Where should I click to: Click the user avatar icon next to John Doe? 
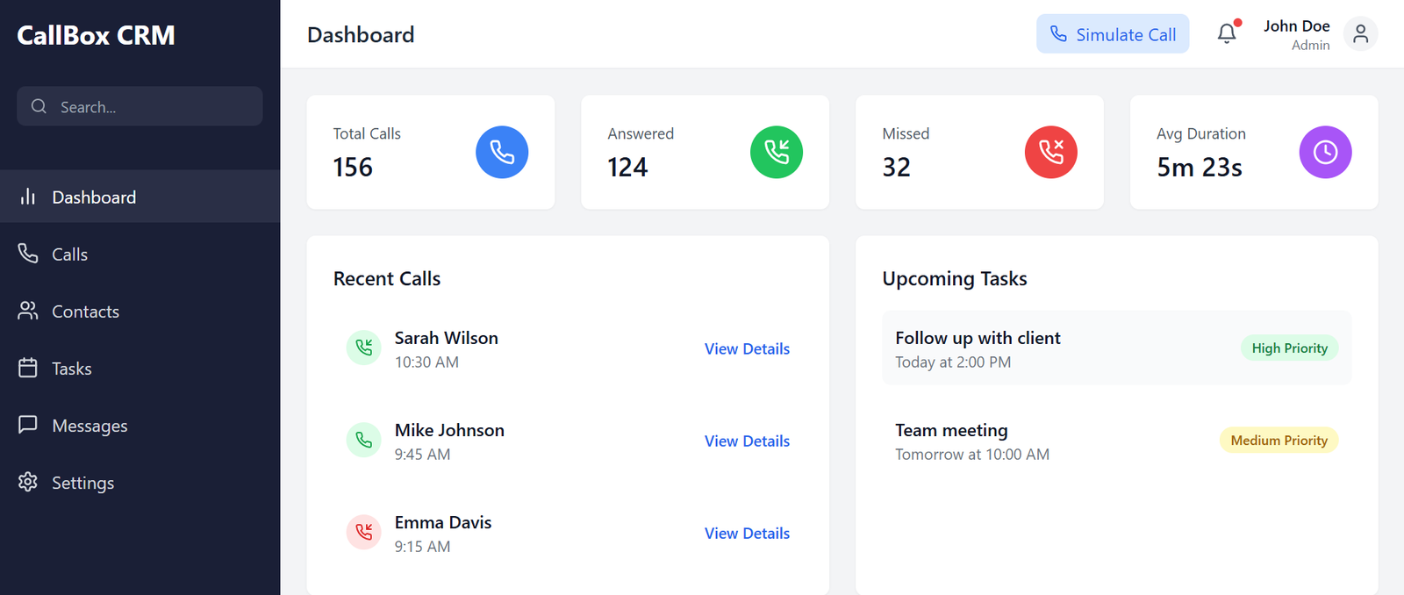pos(1360,33)
